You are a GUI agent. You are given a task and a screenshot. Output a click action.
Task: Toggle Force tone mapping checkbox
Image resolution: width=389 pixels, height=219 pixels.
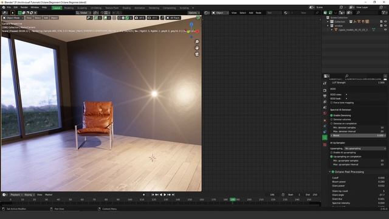point(331,103)
